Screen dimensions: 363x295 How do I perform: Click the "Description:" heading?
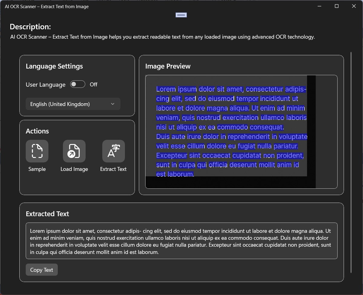[x=30, y=27]
